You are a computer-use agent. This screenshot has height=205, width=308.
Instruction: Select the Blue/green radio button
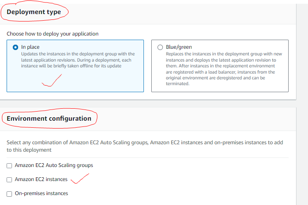(160, 47)
